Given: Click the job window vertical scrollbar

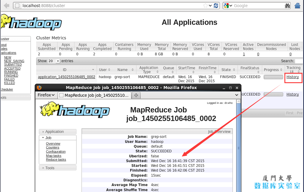Looking at the screenshot, I should coord(239,148).
